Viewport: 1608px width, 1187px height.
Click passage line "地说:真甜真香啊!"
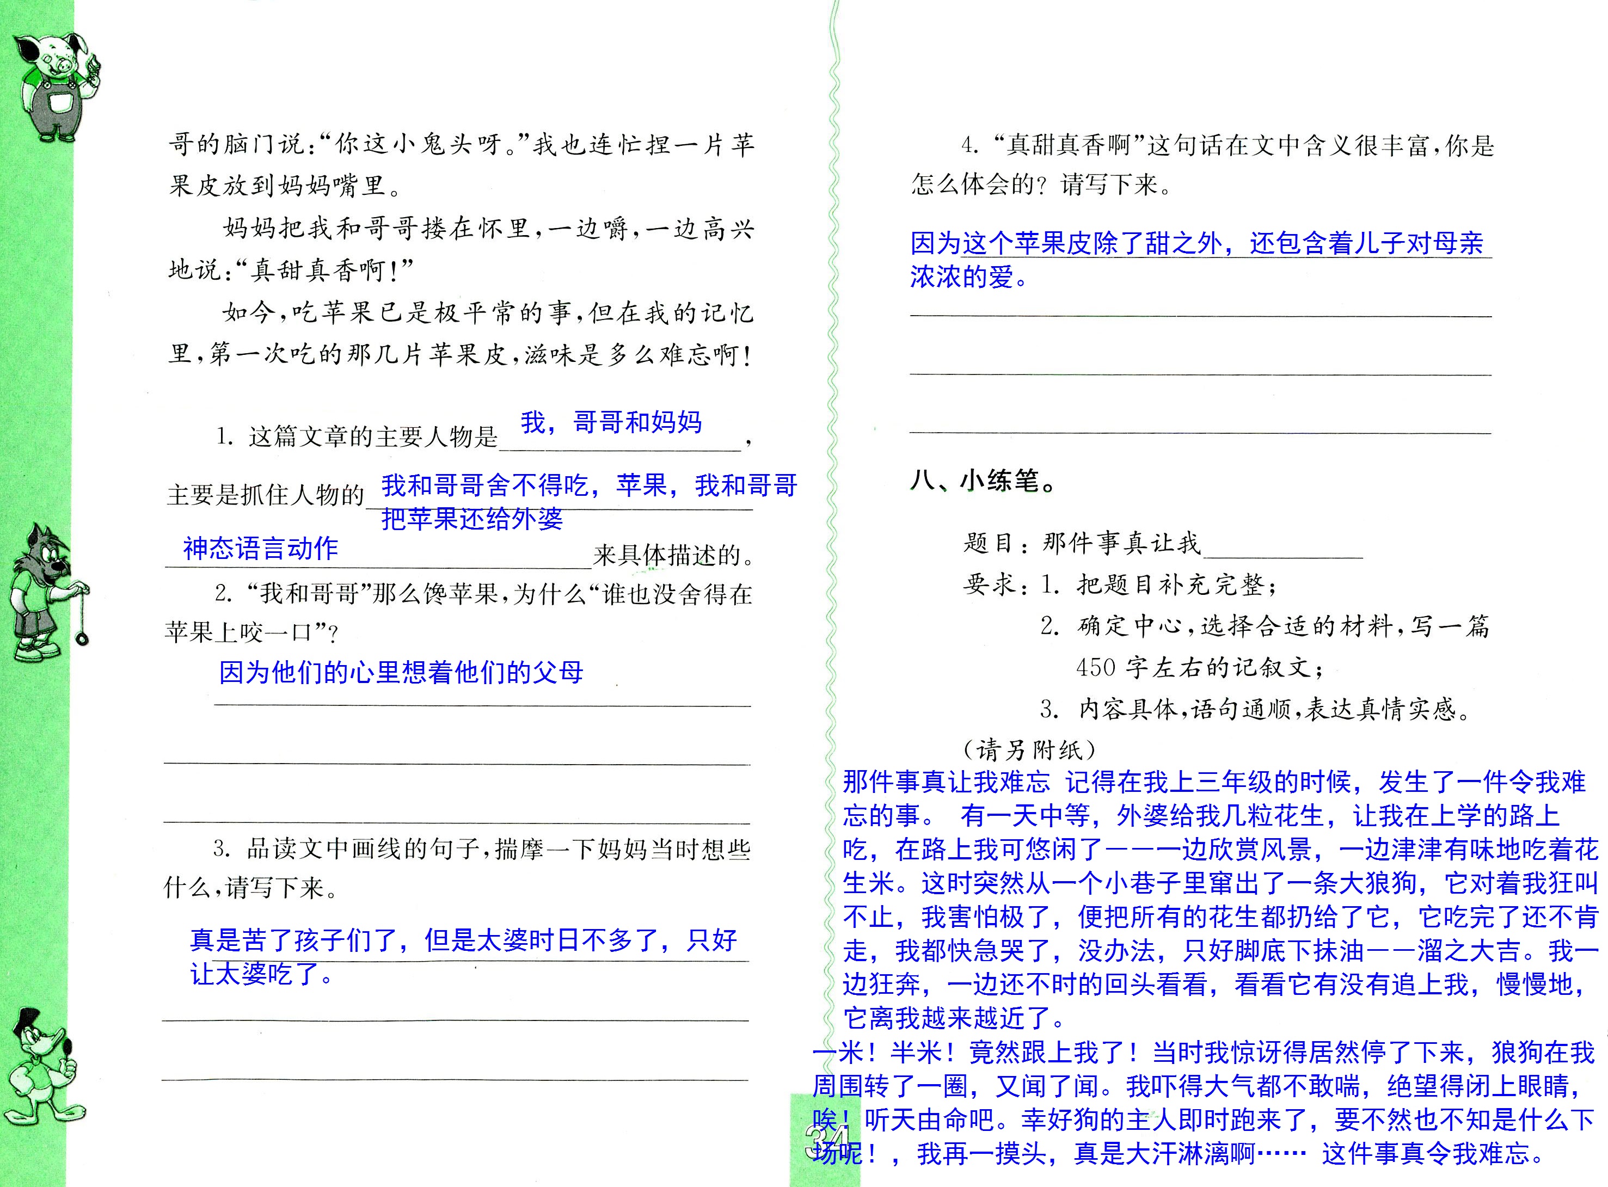click(292, 271)
